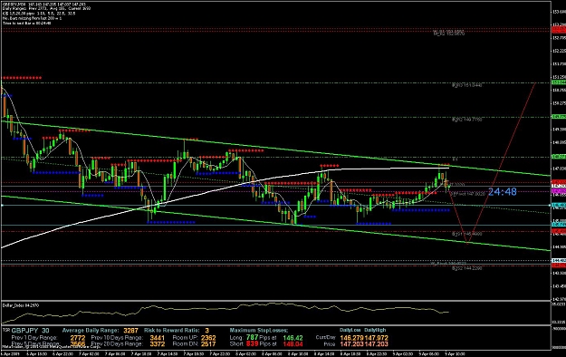Click the Time to next Bar text line

[26, 24]
